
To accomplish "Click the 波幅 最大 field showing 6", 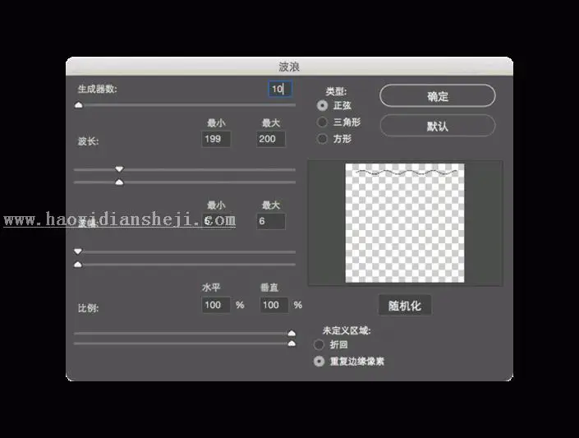I will click(271, 221).
